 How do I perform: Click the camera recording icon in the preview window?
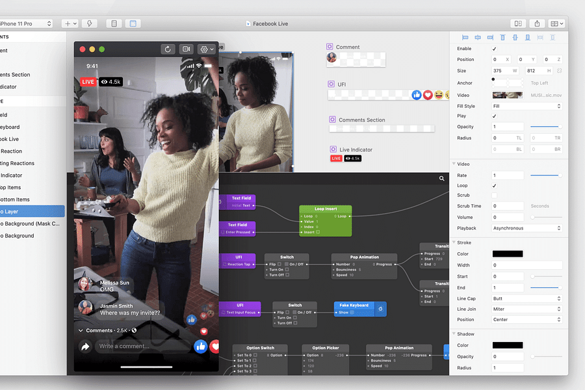186,49
